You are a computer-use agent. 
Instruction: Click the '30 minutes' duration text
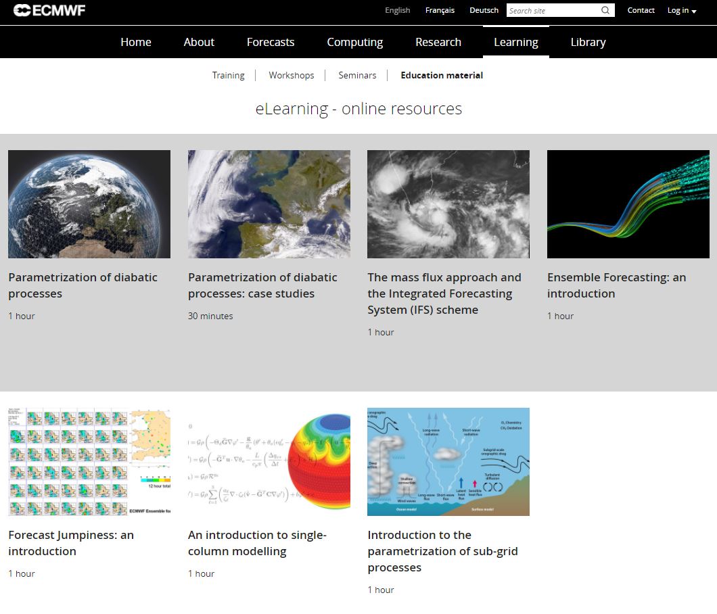click(x=210, y=316)
